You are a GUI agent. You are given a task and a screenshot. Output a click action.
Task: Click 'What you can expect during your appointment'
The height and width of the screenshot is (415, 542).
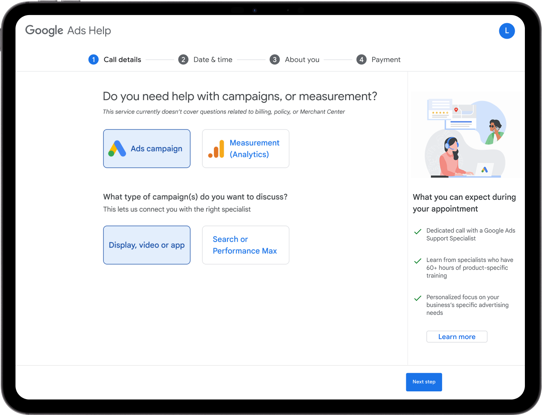[x=464, y=203]
